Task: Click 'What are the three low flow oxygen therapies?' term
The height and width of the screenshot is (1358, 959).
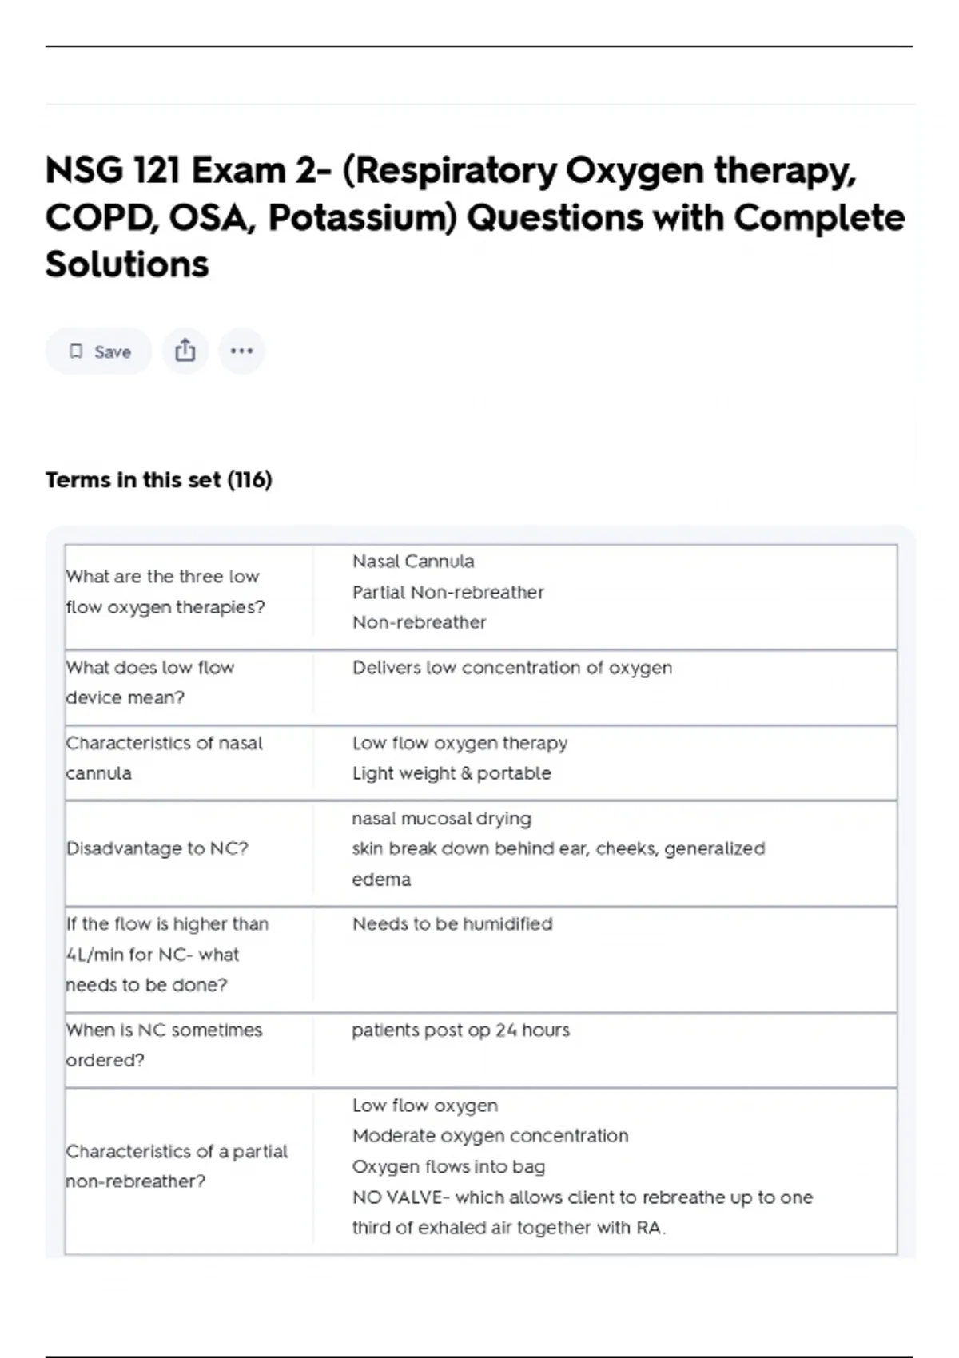Action: click(165, 591)
